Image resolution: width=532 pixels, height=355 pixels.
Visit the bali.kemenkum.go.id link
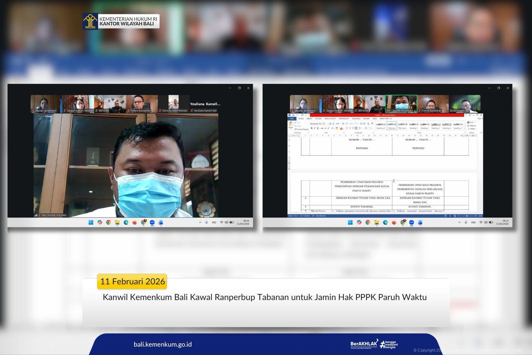click(163, 344)
